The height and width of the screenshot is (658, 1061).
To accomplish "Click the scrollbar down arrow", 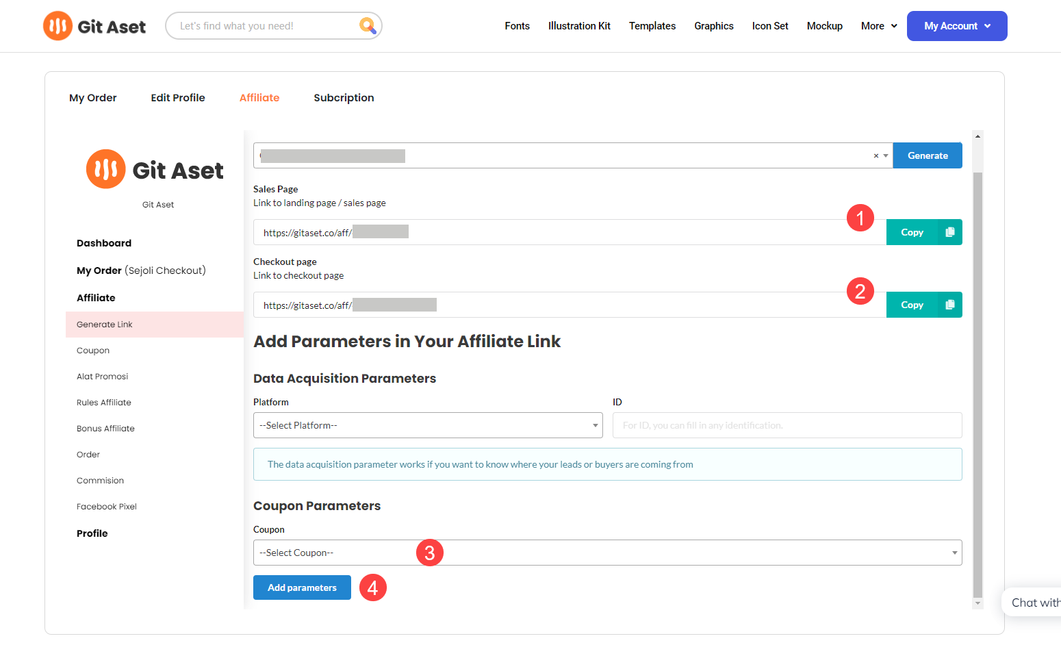I will point(977,603).
